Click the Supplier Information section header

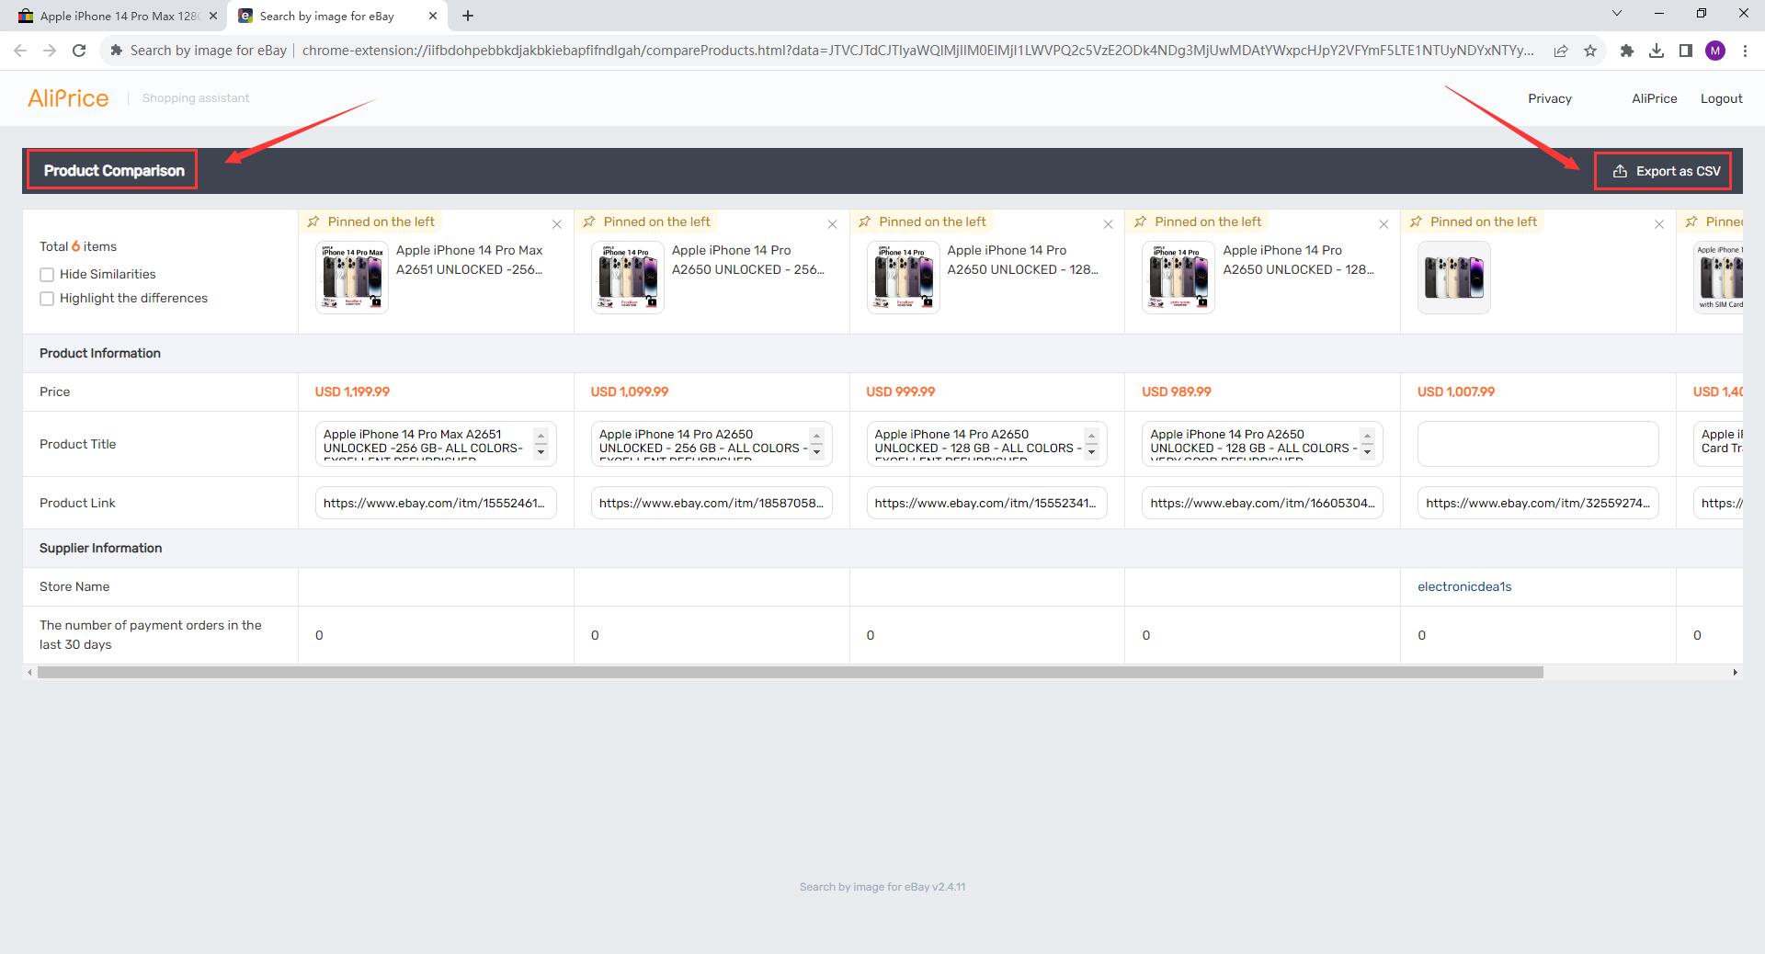[101, 548]
